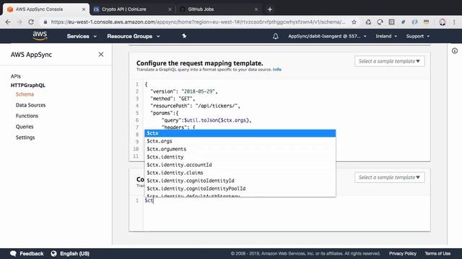
Task: Click the browser address bar URL
Action: click(x=199, y=22)
